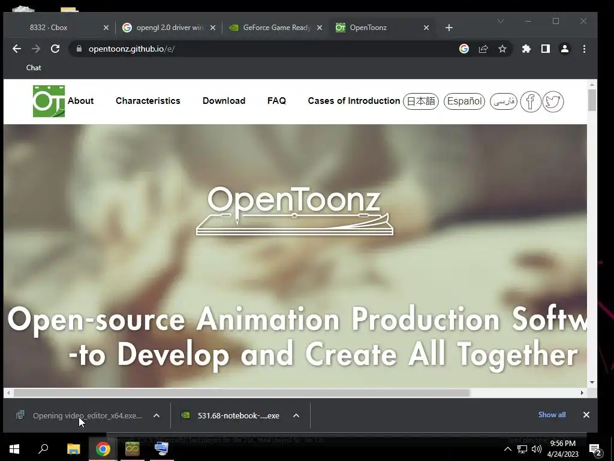
Task: Open the network tray icon
Action: [x=522, y=449]
